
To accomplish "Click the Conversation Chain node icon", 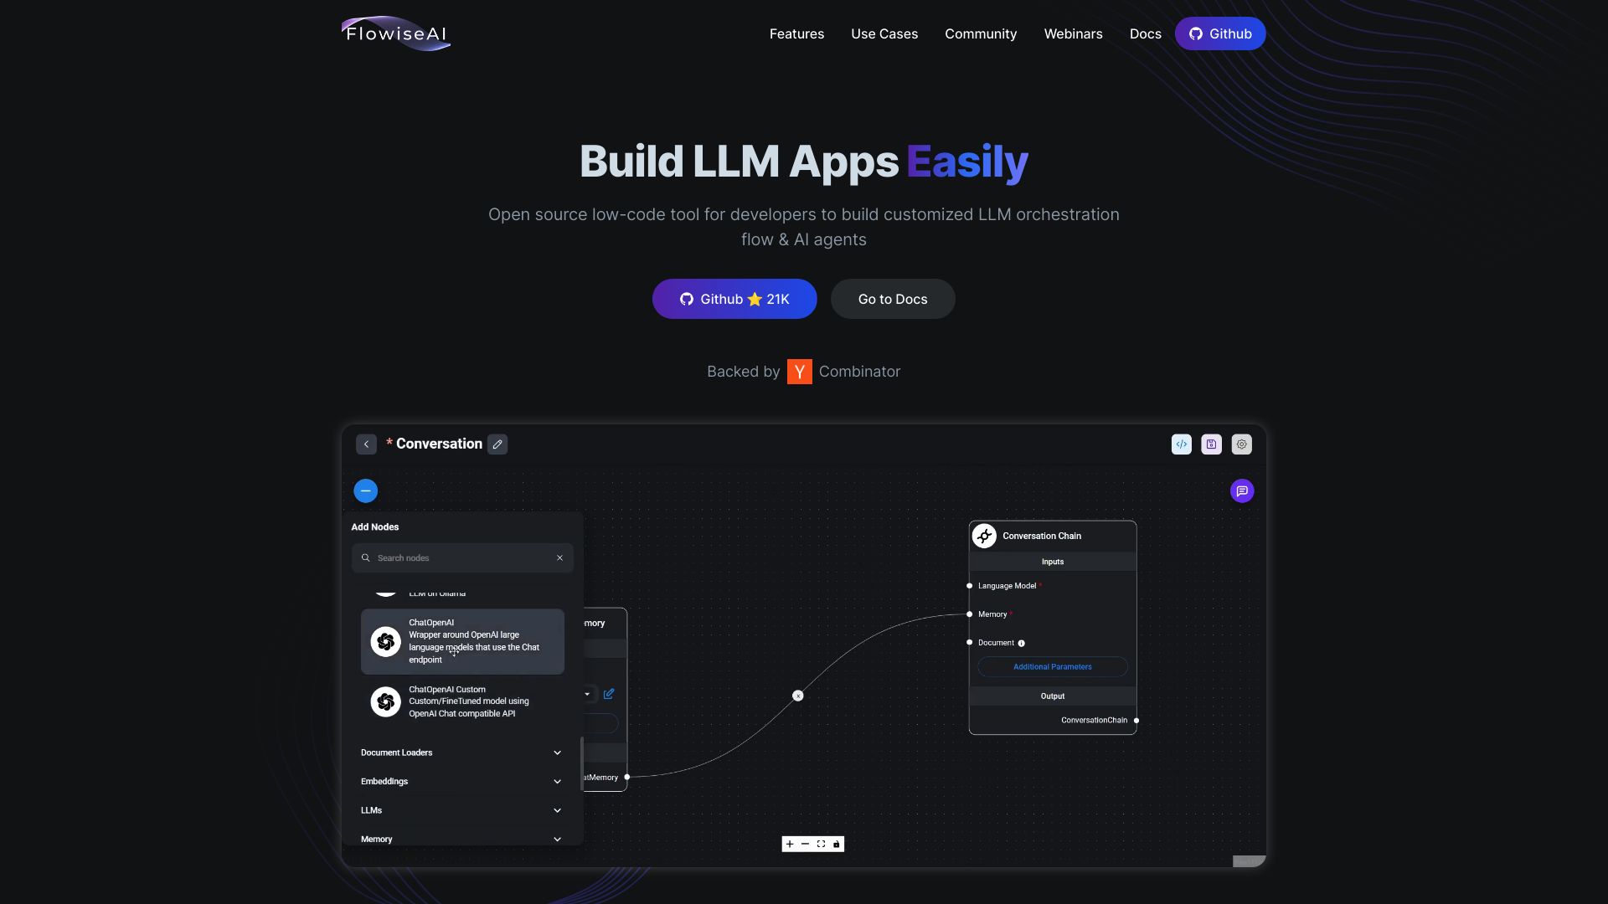I will tap(983, 537).
